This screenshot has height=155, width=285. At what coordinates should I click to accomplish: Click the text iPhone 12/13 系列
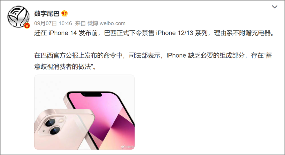pos(182,33)
